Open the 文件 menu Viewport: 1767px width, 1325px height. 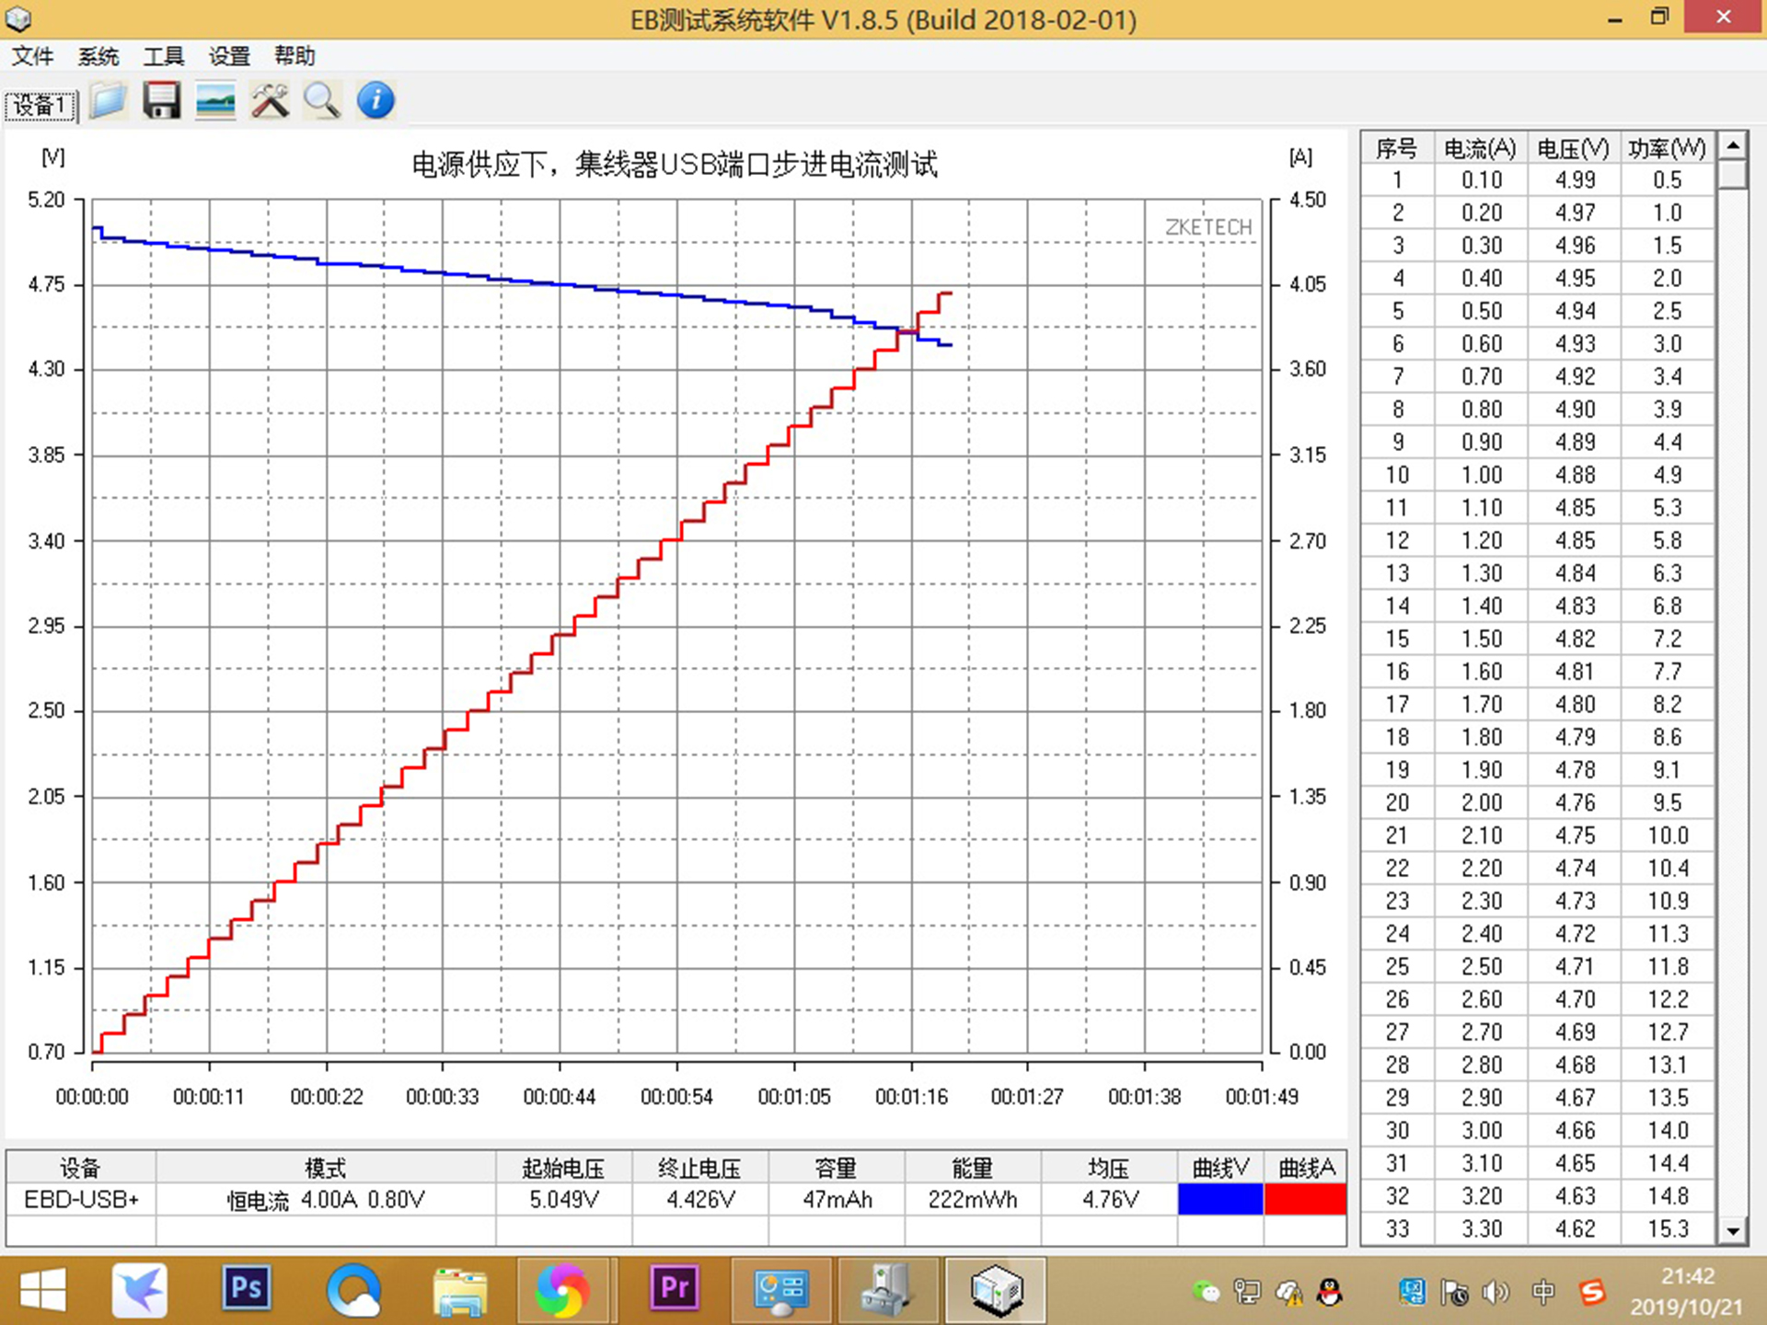[32, 56]
